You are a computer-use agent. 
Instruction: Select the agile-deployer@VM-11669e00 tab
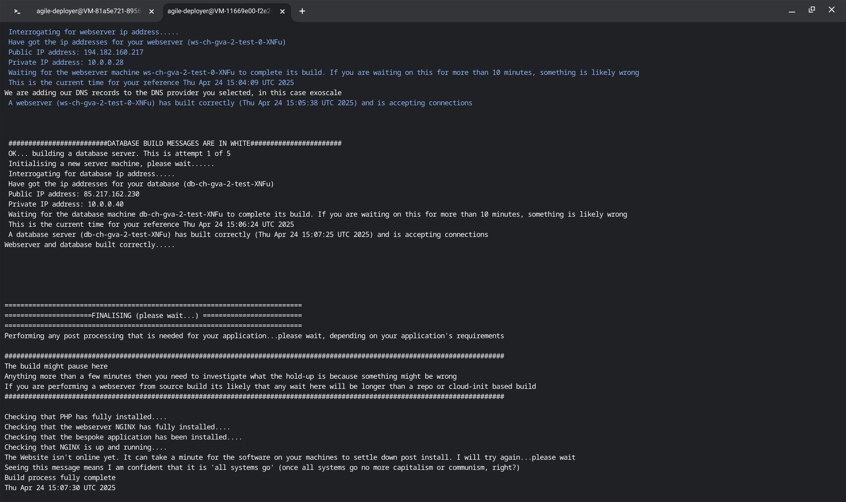click(x=219, y=11)
